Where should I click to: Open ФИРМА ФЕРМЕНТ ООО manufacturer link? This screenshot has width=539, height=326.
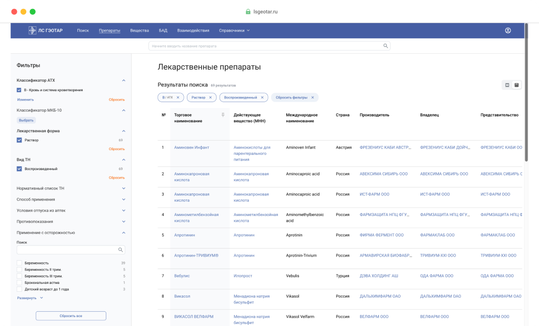coord(382,235)
